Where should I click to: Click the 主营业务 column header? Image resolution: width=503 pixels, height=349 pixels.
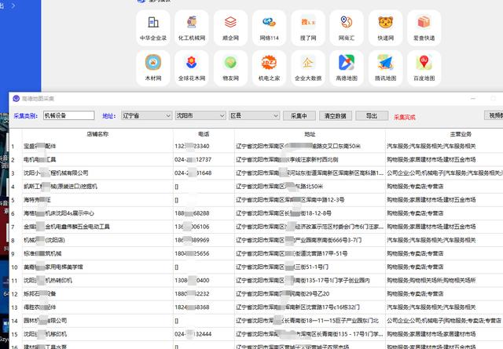[x=461, y=134]
